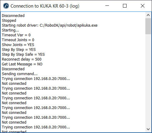Click the 'Show Joints = YES' entry
152x133 pixels.
(x=18, y=45)
